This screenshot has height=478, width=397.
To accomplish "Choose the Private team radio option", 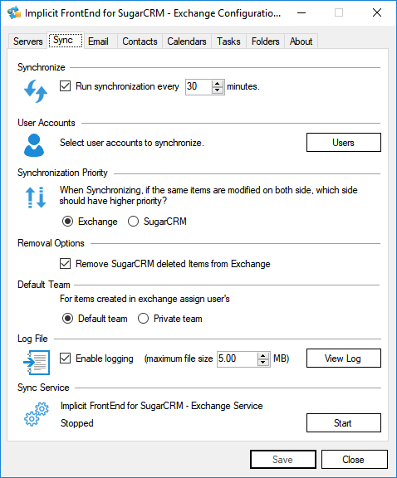I will 143,319.
